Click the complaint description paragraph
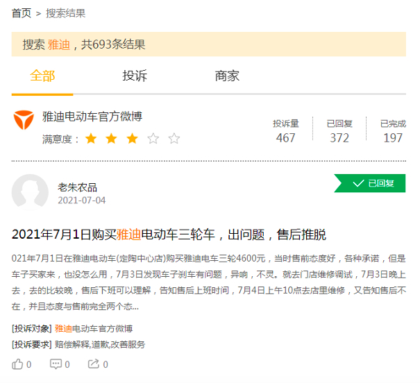This screenshot has height=383, width=420. 209,282
